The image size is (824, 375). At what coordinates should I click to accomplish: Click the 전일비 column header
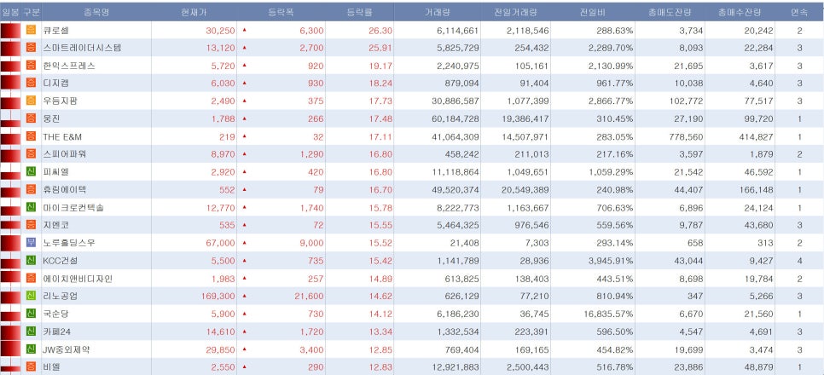[593, 12]
